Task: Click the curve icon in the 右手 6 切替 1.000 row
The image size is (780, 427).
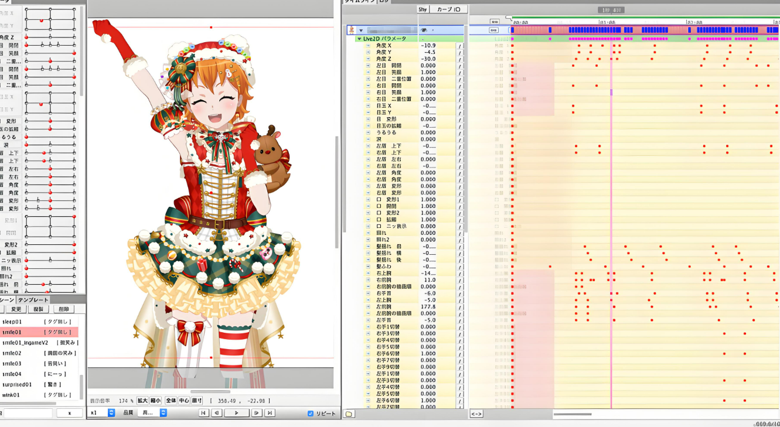Action: [461, 353]
